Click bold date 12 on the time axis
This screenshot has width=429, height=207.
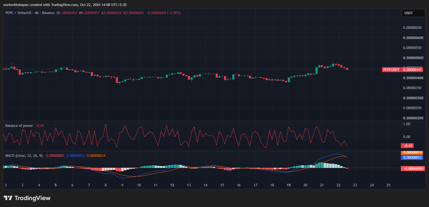(x=172, y=185)
